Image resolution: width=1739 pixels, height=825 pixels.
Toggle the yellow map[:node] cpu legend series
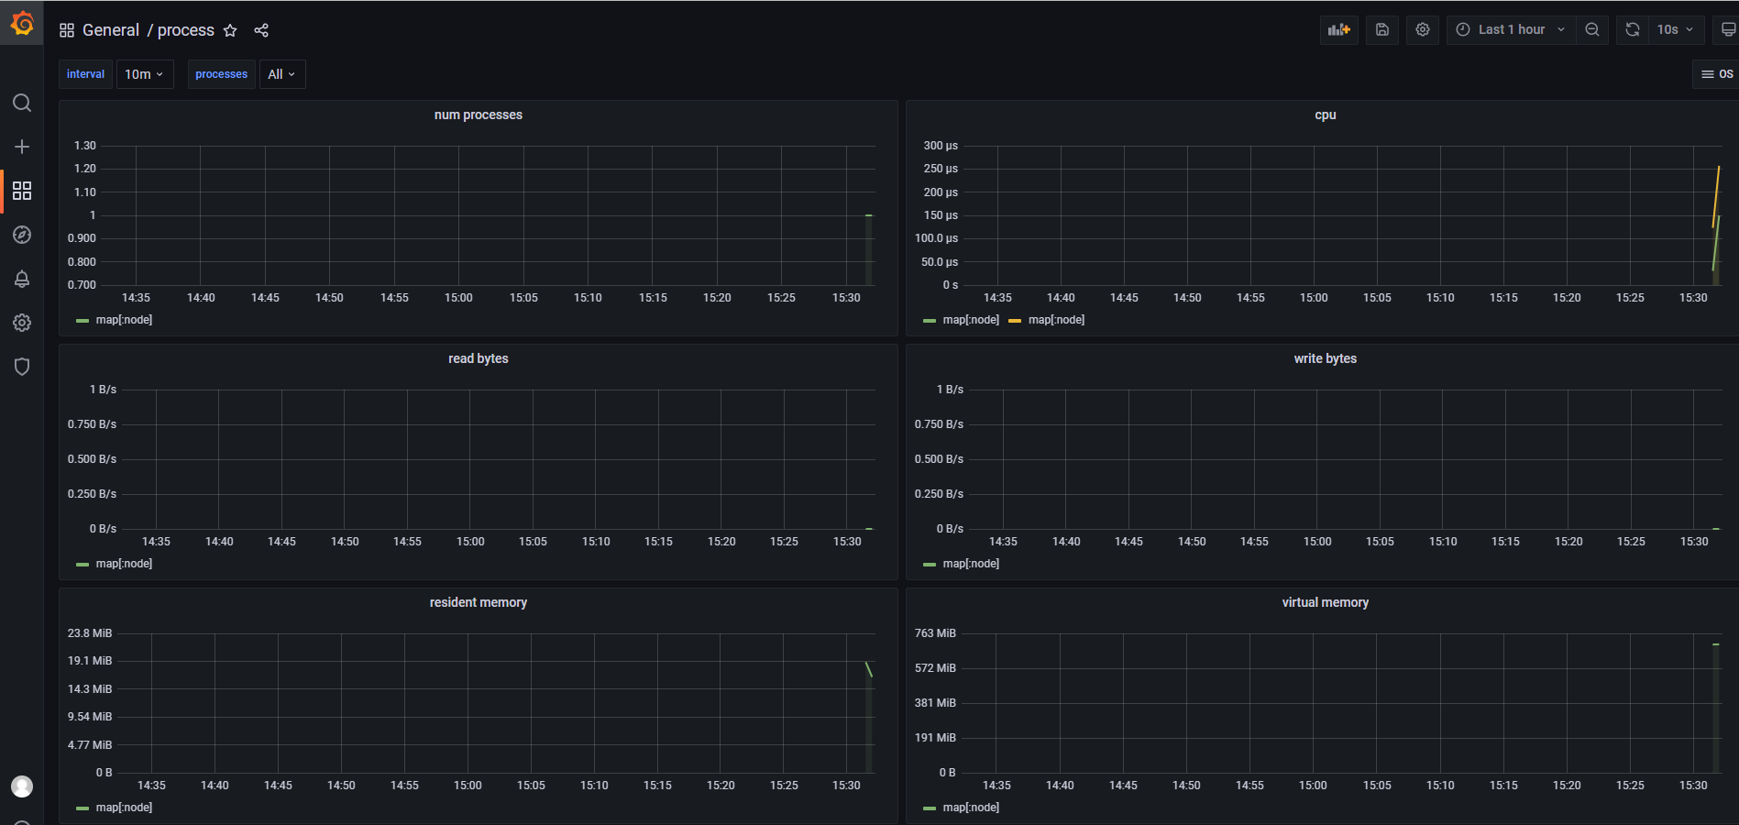[1055, 320]
